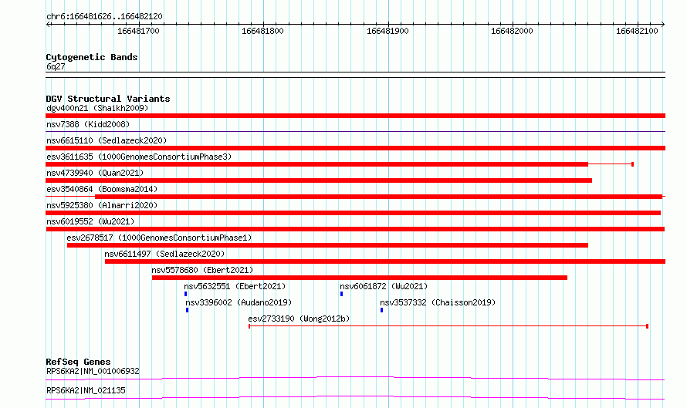Click ruler coordinate 166481900
This screenshot has width=687, height=408.
pyautogui.click(x=387, y=31)
